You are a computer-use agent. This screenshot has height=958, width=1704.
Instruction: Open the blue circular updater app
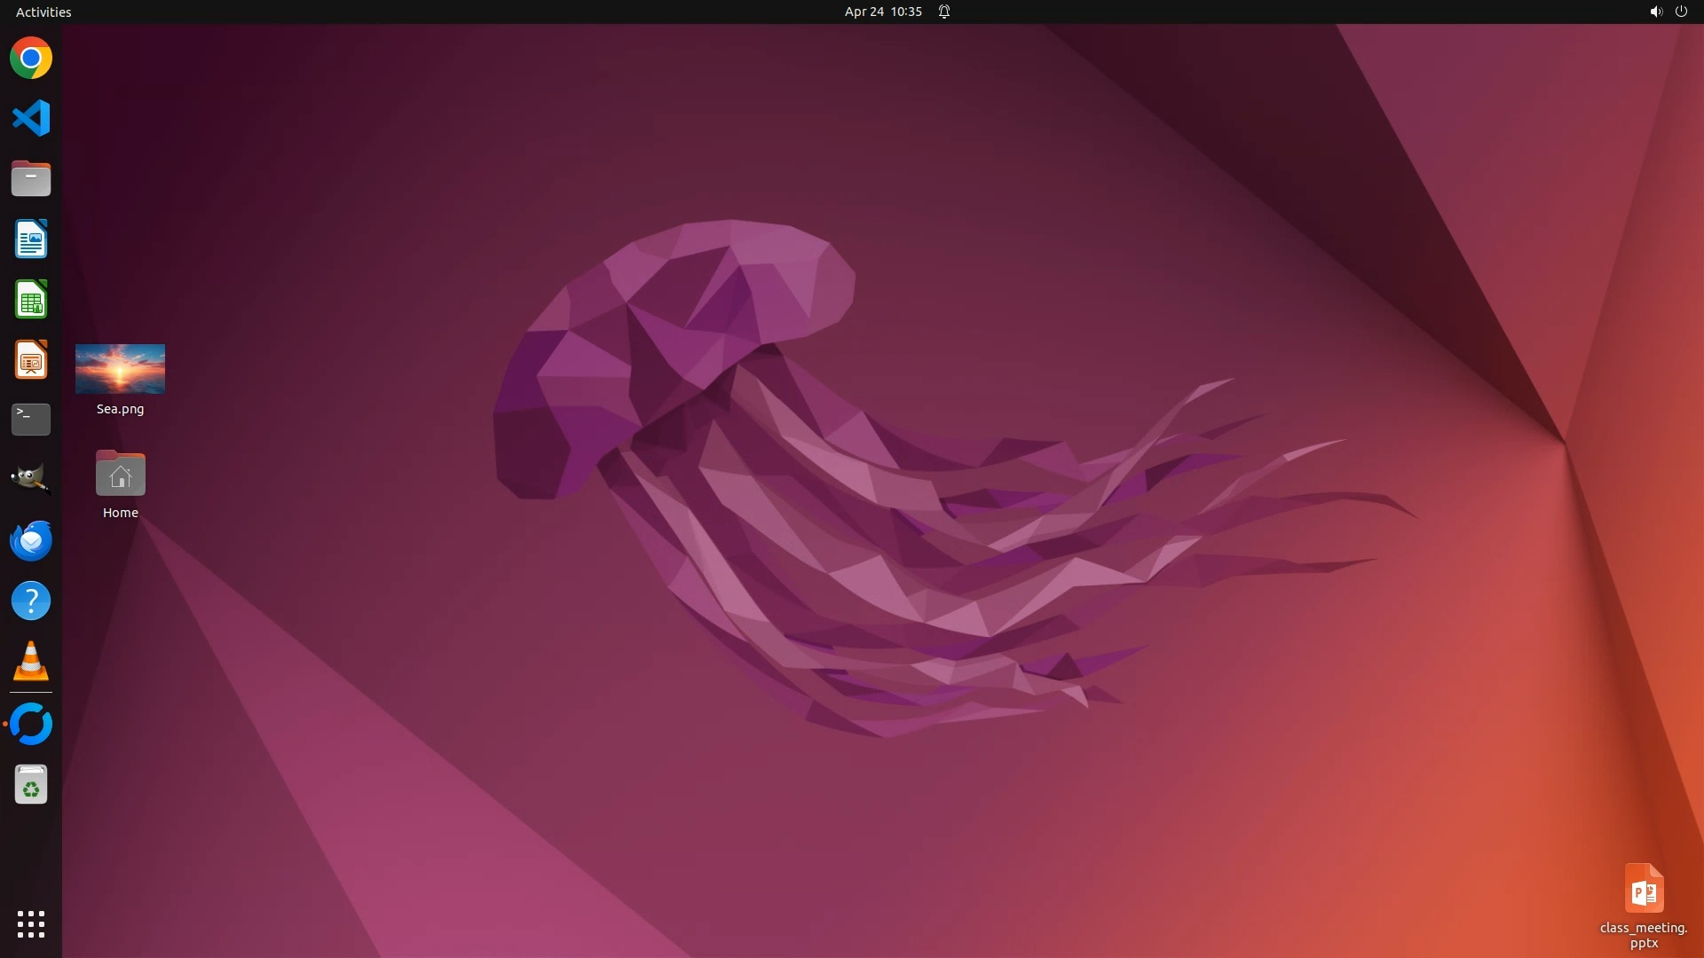pyautogui.click(x=31, y=724)
